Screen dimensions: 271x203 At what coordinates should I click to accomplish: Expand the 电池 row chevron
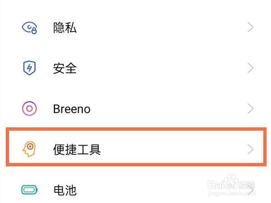tap(251, 191)
